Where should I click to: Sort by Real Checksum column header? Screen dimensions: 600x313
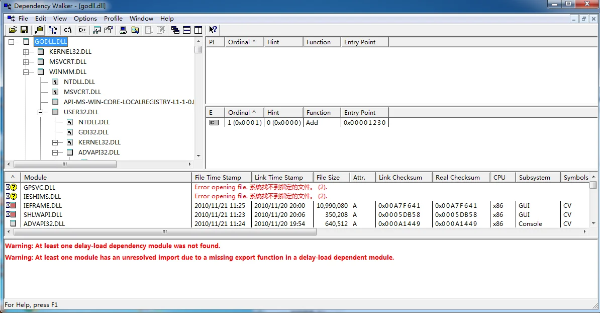(x=461, y=177)
